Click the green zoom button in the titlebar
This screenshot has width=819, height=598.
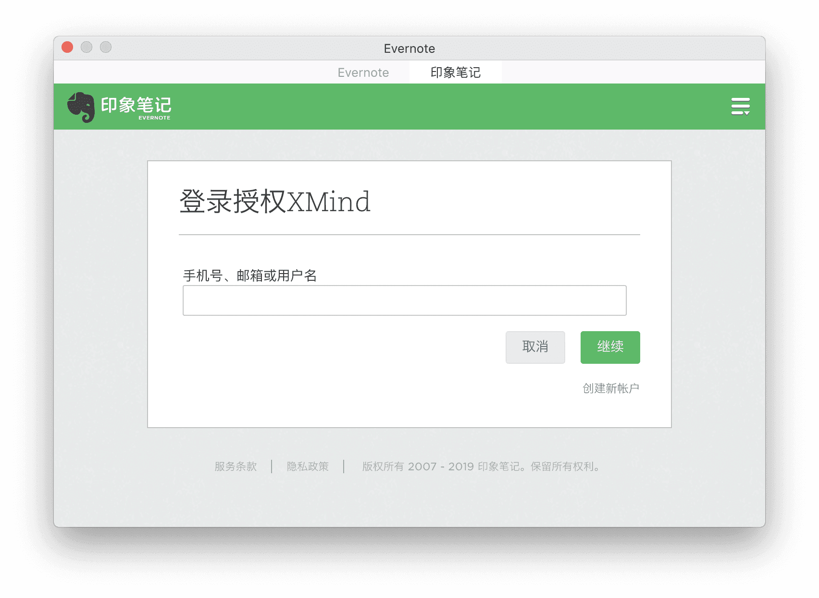coord(106,47)
